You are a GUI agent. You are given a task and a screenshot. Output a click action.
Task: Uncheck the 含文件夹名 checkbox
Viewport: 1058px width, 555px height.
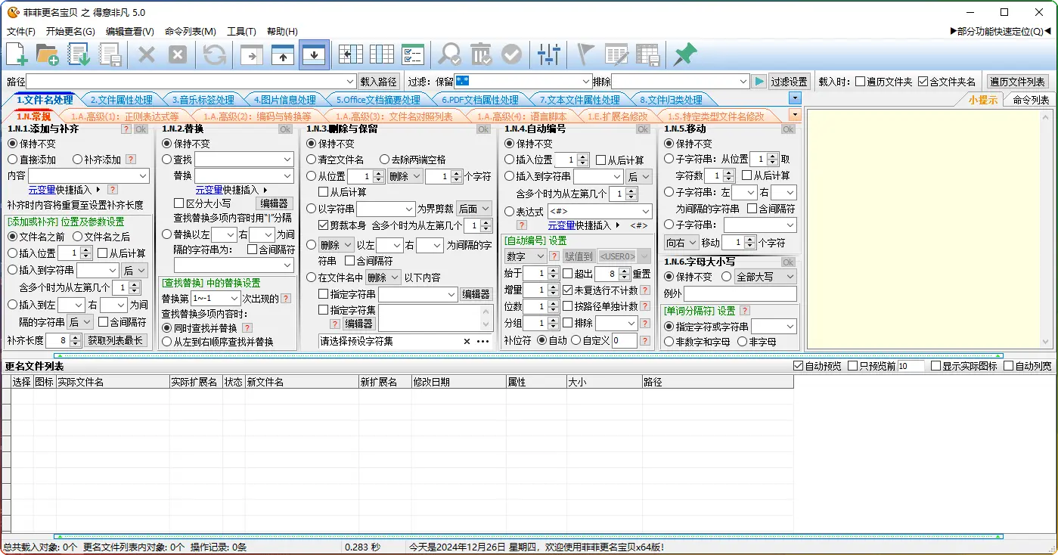point(923,82)
